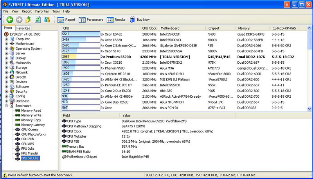This screenshot has height=179, width=313.
Task: Collapse the Benchmark tree node
Action: 6,106
